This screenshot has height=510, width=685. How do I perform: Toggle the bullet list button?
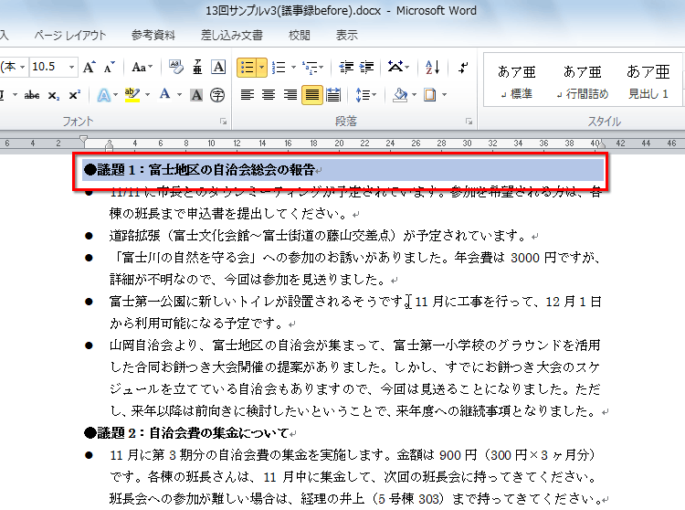click(x=248, y=68)
